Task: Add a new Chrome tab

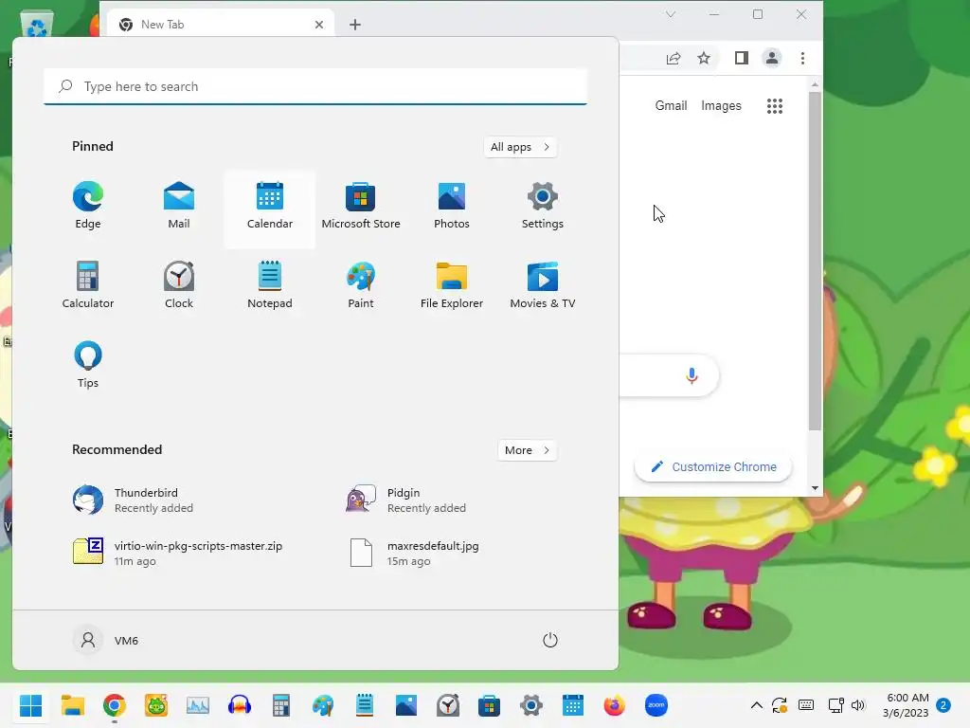Action: point(355,24)
